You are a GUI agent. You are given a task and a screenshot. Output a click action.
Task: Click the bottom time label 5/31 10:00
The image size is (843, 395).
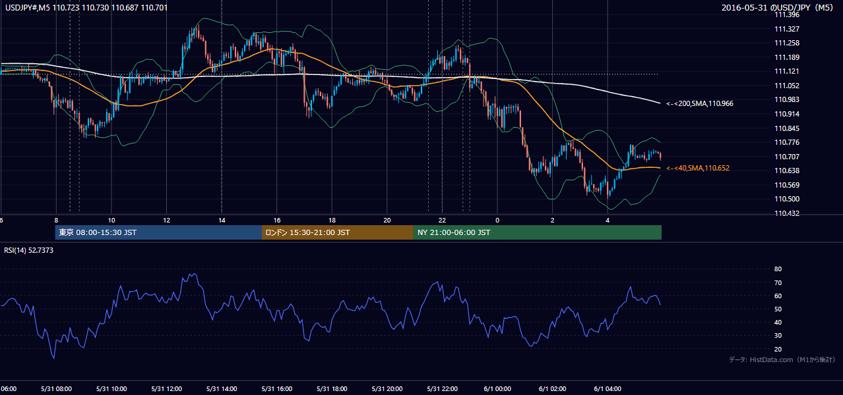111,388
